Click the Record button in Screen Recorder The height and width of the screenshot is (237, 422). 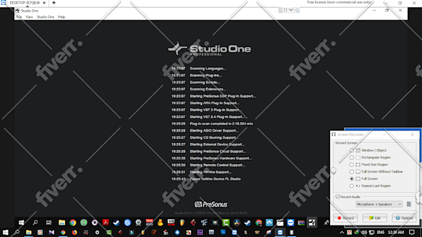(x=346, y=218)
